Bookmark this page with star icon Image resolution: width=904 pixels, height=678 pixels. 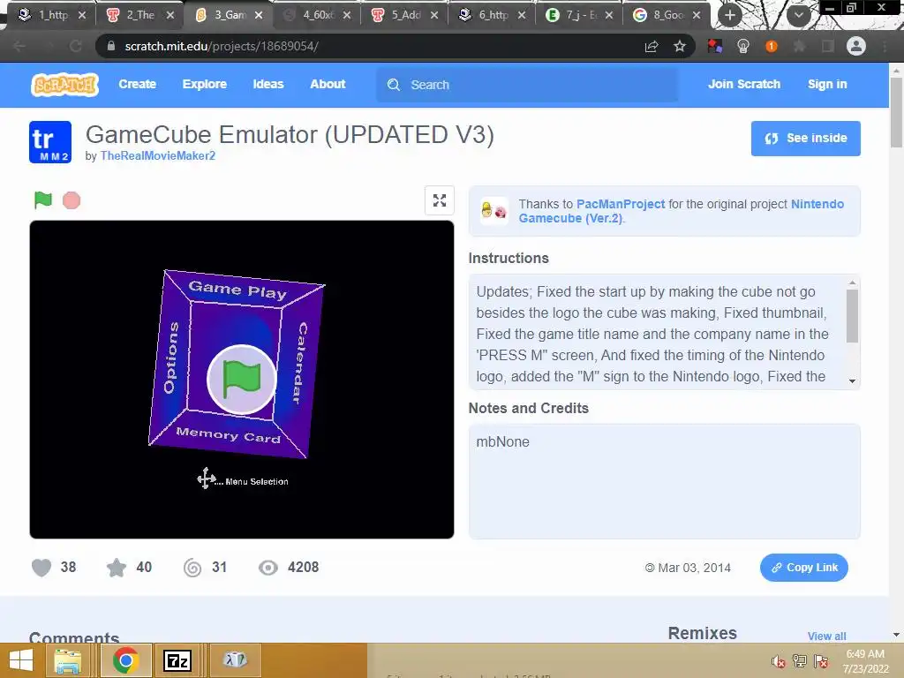click(680, 46)
